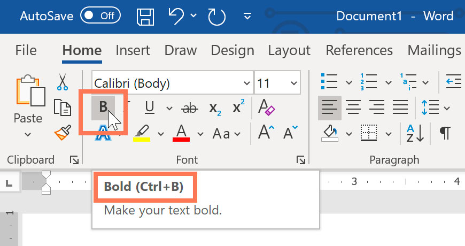
Task: Click the Bullets list icon
Action: 329,82
